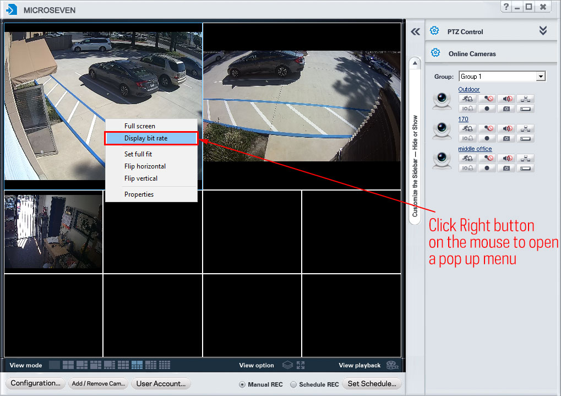Image resolution: width=561 pixels, height=396 pixels.
Task: Toggle microphone mute for Outdoor camera
Action: [487, 99]
